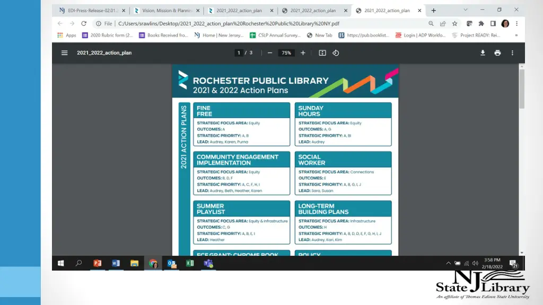The width and height of the screenshot is (543, 305).
Task: Open File Explorer from the taskbar
Action: click(134, 264)
